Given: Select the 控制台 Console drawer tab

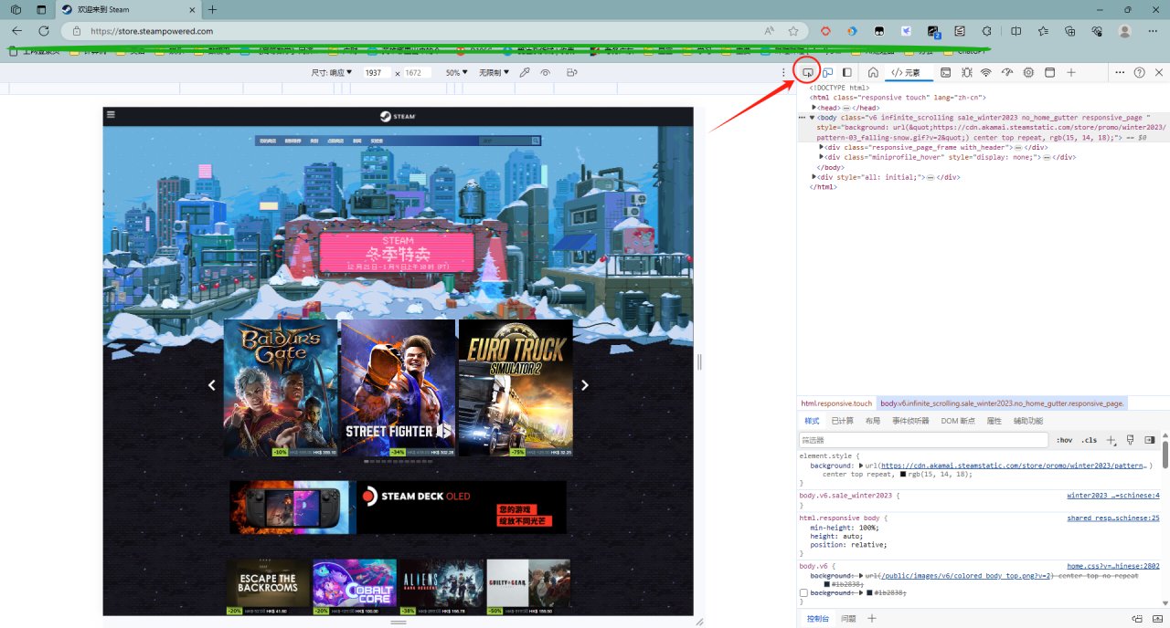Looking at the screenshot, I should [817, 619].
